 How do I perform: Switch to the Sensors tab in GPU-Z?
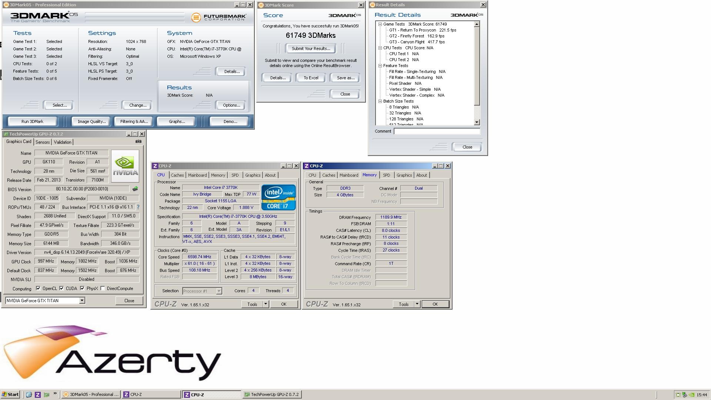[43, 142]
